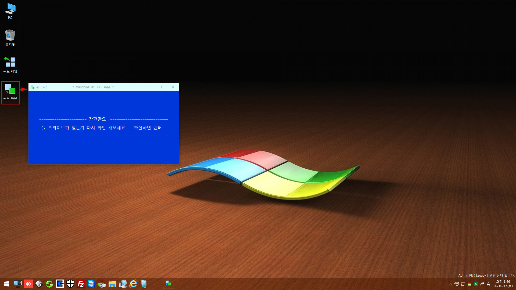
Task: Open the 휴지통 recycle bin icon
Action: click(x=10, y=38)
